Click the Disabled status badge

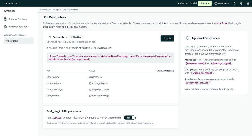pos(76,37)
